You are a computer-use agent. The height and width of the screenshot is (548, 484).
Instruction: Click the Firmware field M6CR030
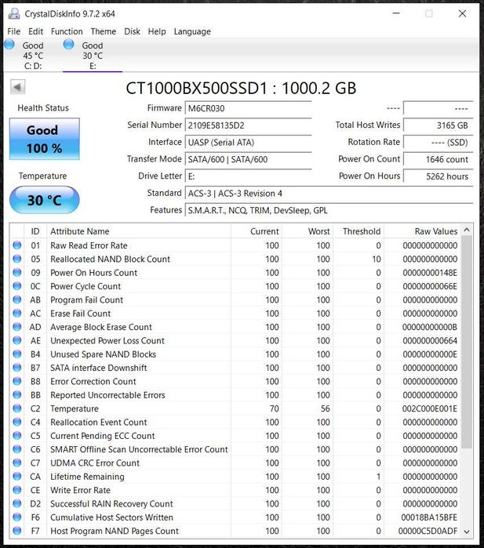tap(248, 108)
